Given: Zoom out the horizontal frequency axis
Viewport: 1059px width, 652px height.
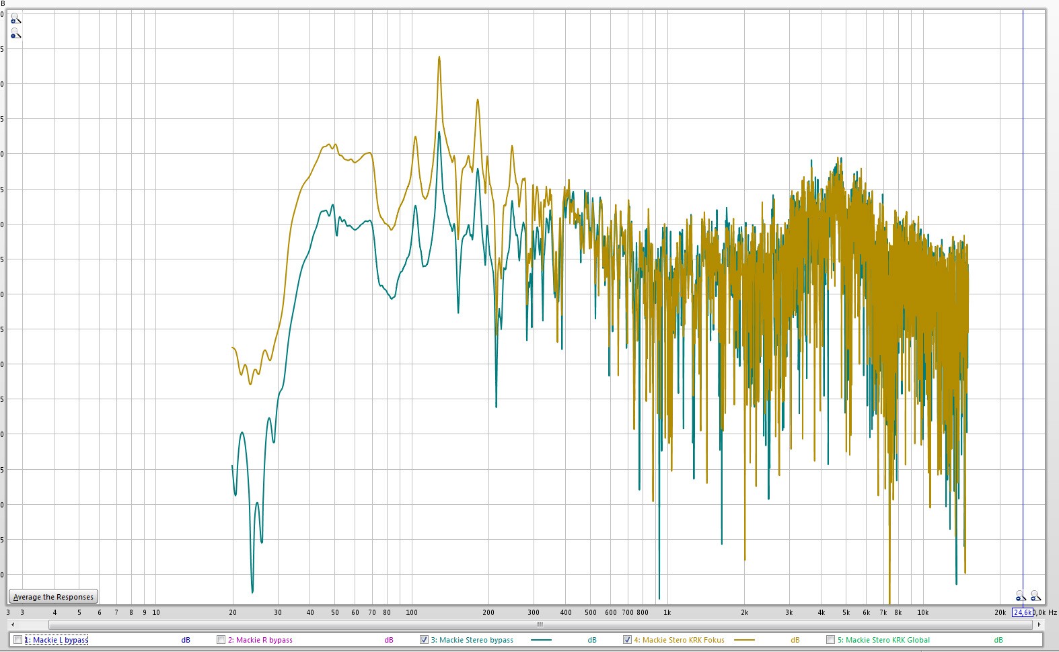Looking at the screenshot, I should pyautogui.click(x=1021, y=596).
